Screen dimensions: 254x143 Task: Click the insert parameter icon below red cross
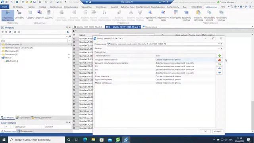tap(219, 64)
